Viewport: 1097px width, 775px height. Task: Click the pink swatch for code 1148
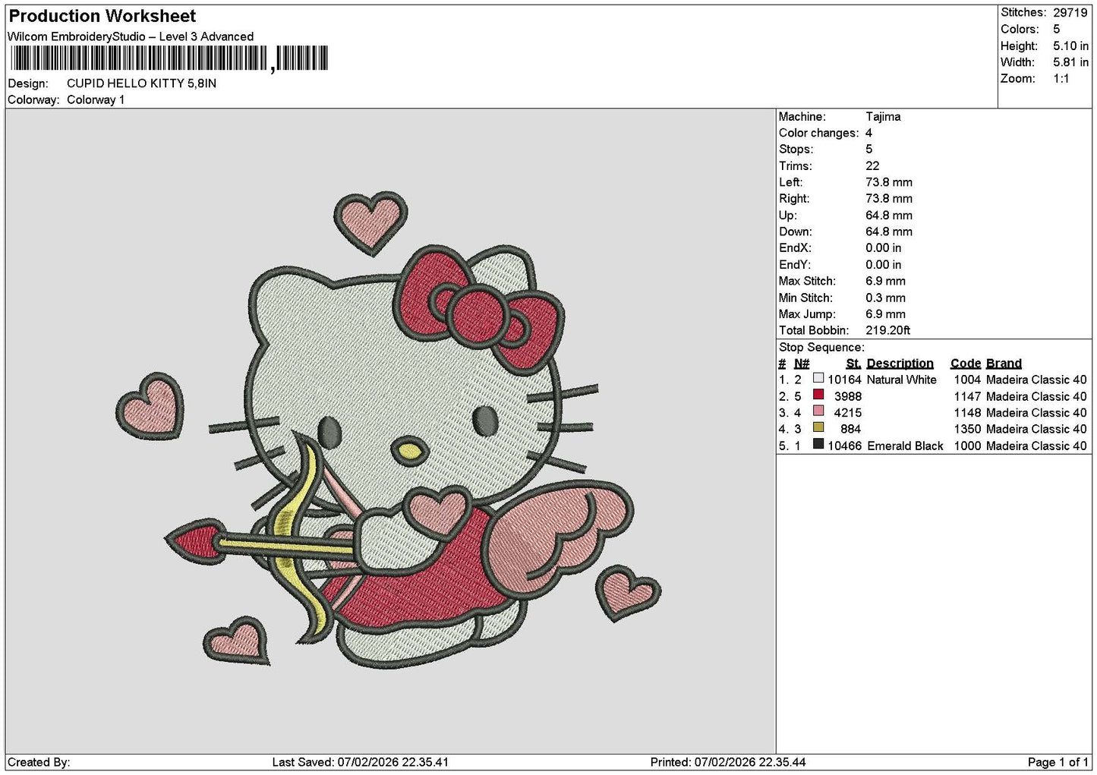click(818, 411)
